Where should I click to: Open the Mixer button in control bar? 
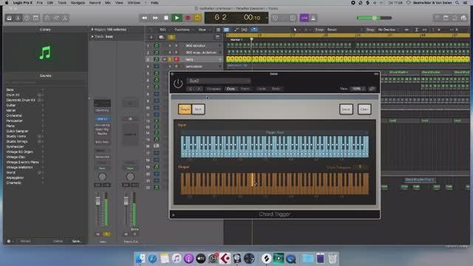[x=56, y=18]
